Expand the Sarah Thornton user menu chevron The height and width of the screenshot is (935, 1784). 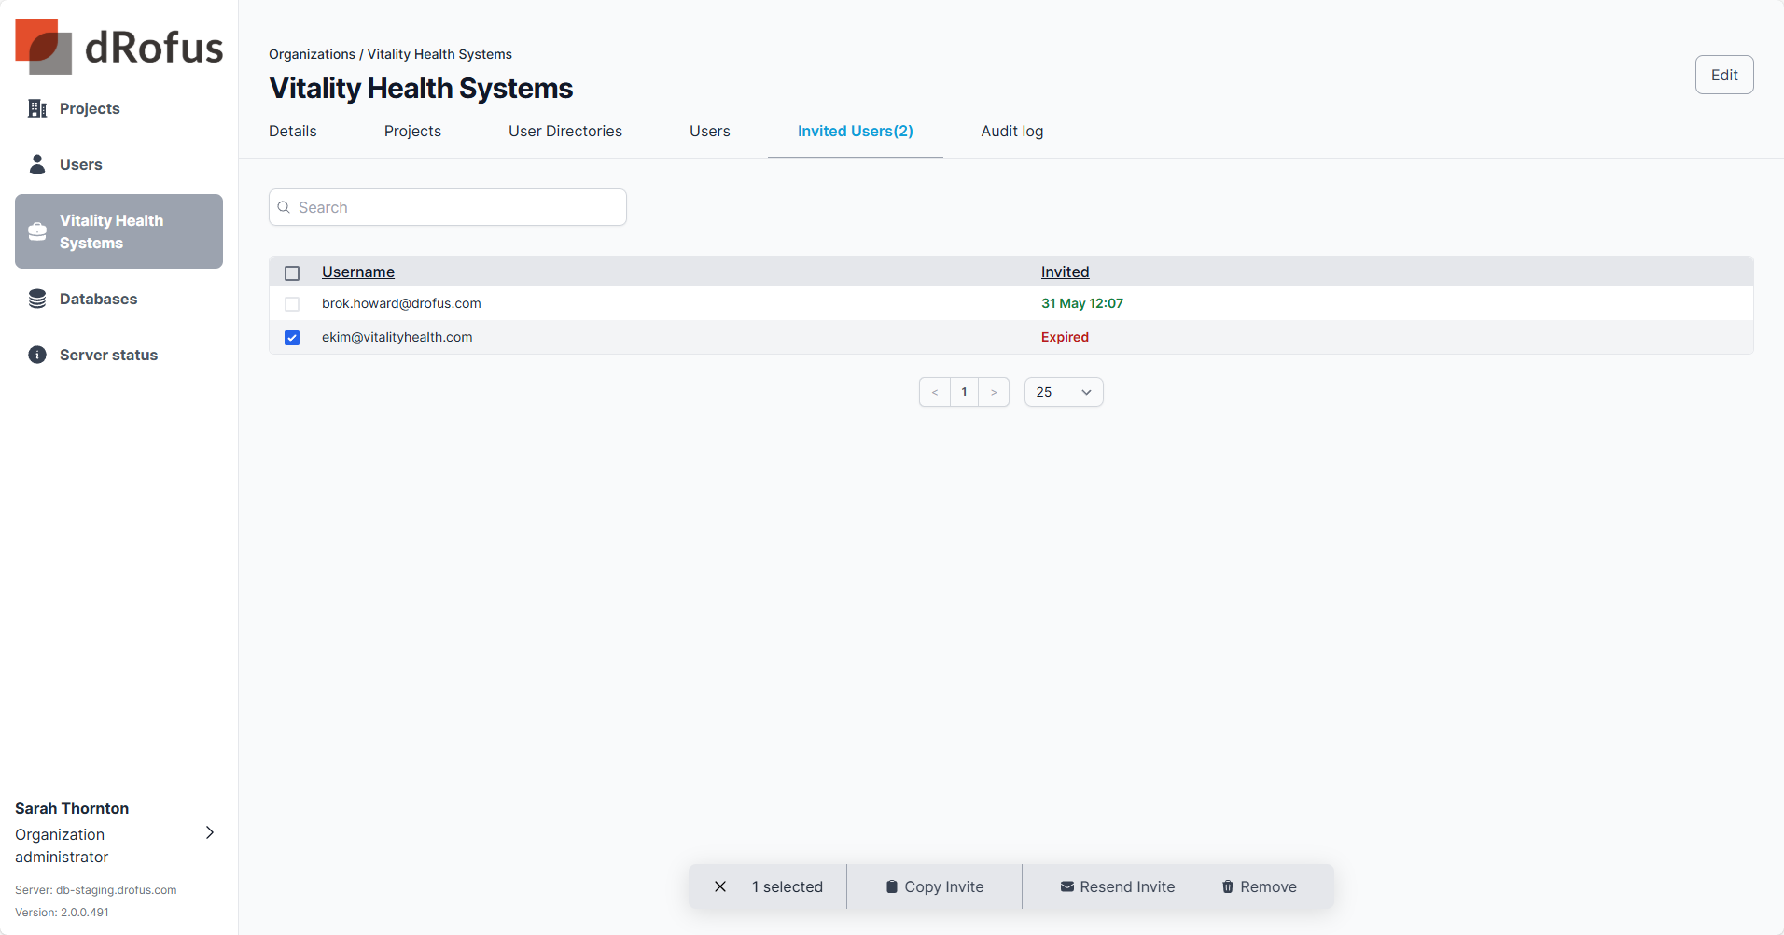(210, 832)
